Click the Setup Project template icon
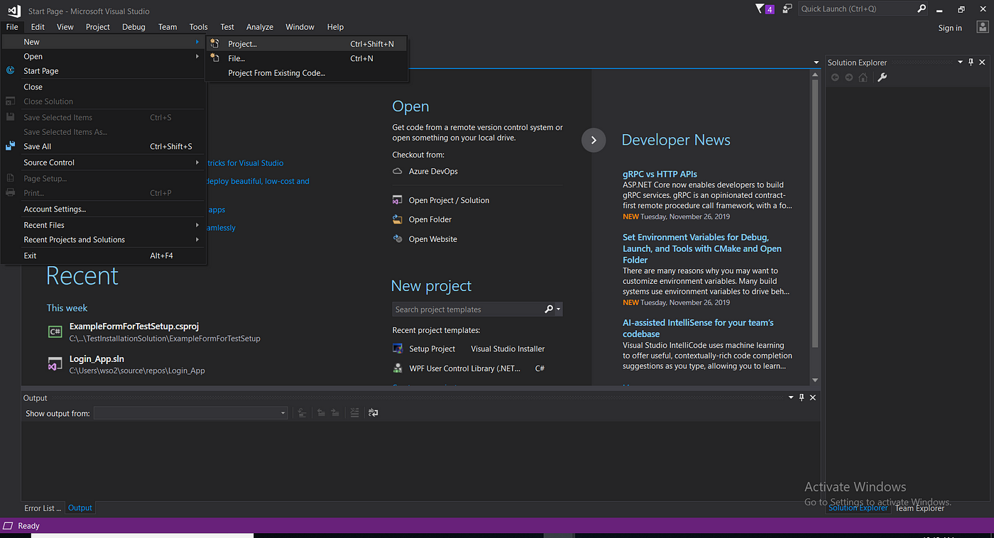The image size is (994, 538). [x=398, y=348]
